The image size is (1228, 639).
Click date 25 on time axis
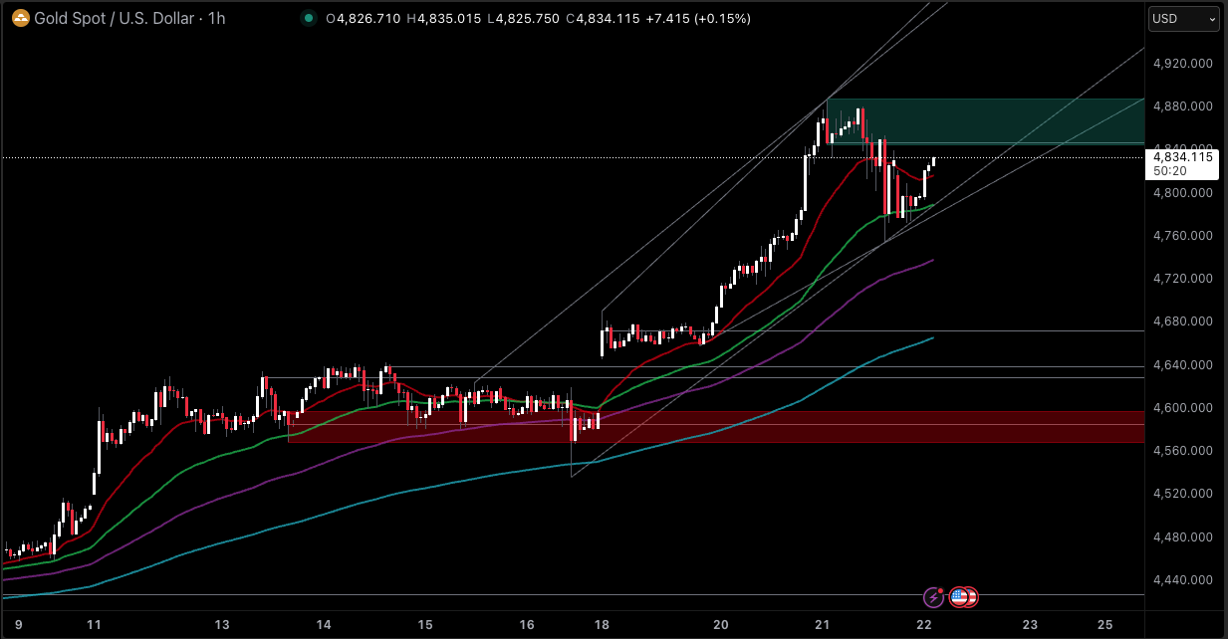[x=1105, y=625]
